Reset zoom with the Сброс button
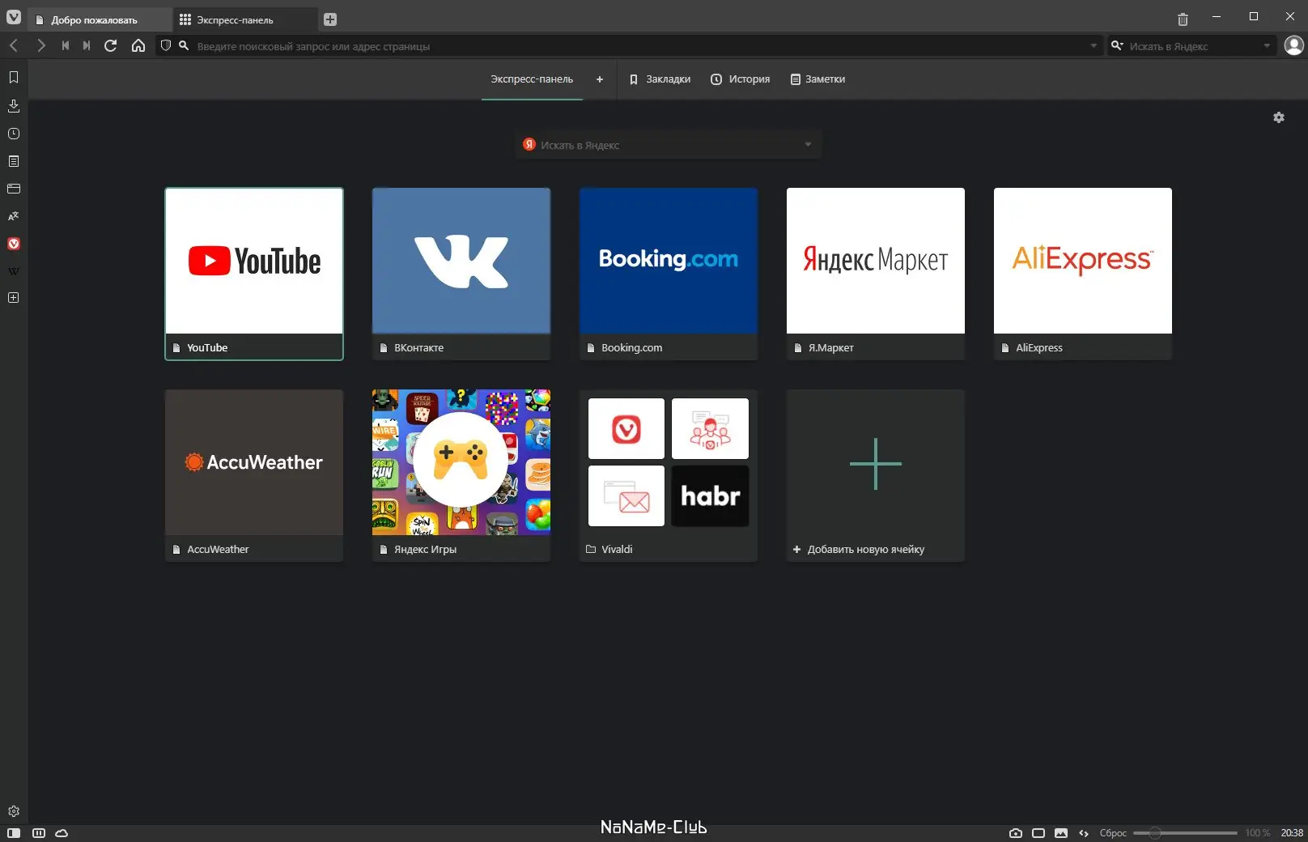Screen dimensions: 1308x842 pyautogui.click(x=1113, y=832)
